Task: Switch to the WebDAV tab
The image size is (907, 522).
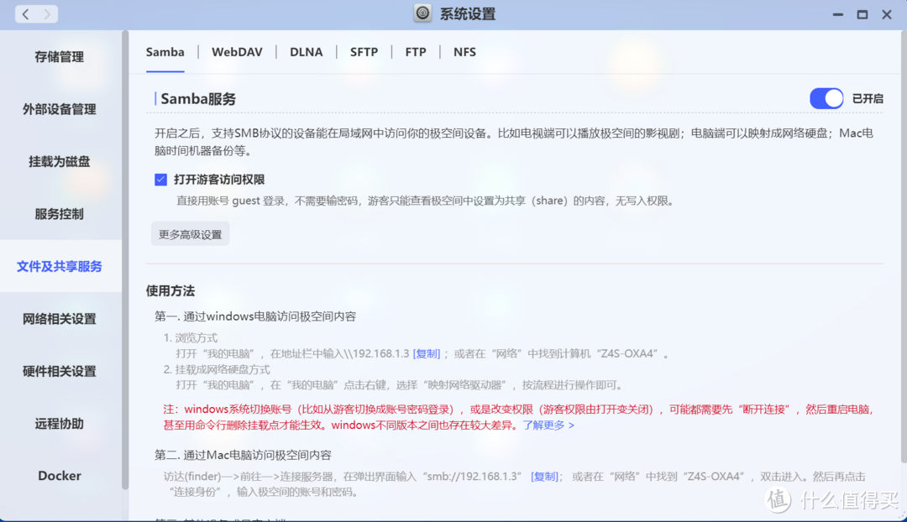Action: [x=237, y=52]
